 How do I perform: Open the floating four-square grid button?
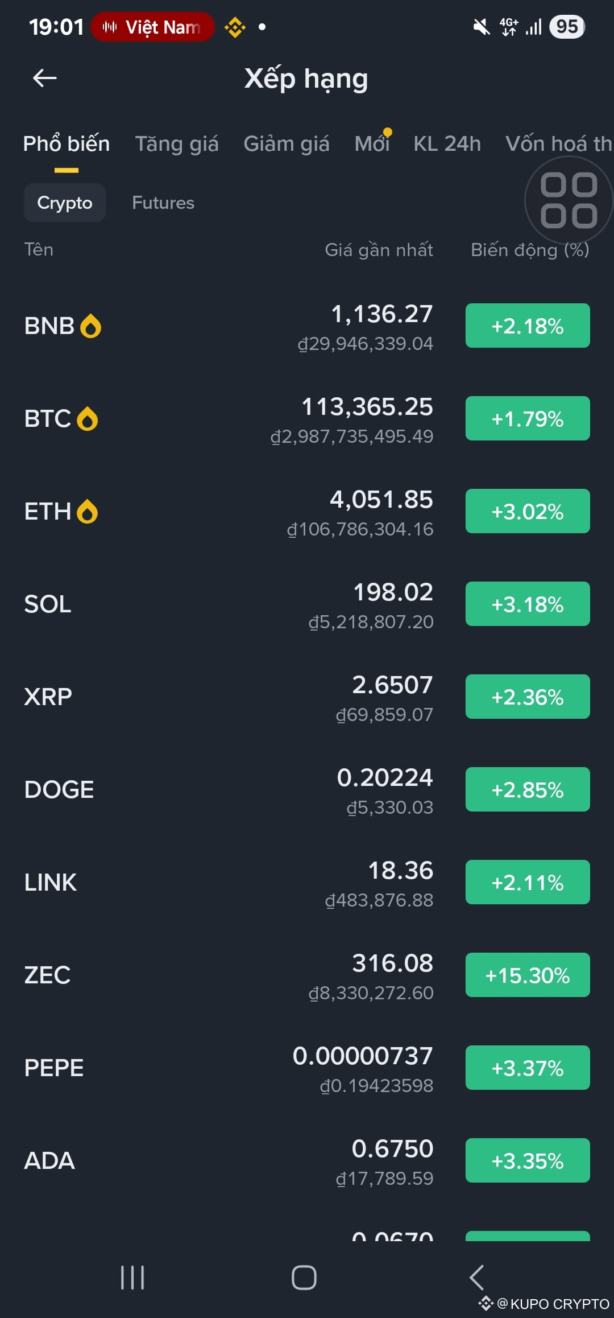(569, 200)
